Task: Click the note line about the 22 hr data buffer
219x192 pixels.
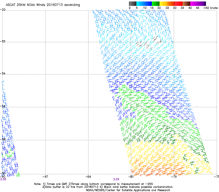Action: point(107,187)
